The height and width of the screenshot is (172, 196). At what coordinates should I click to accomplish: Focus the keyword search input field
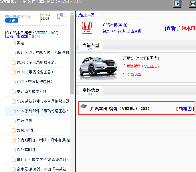pos(17,16)
